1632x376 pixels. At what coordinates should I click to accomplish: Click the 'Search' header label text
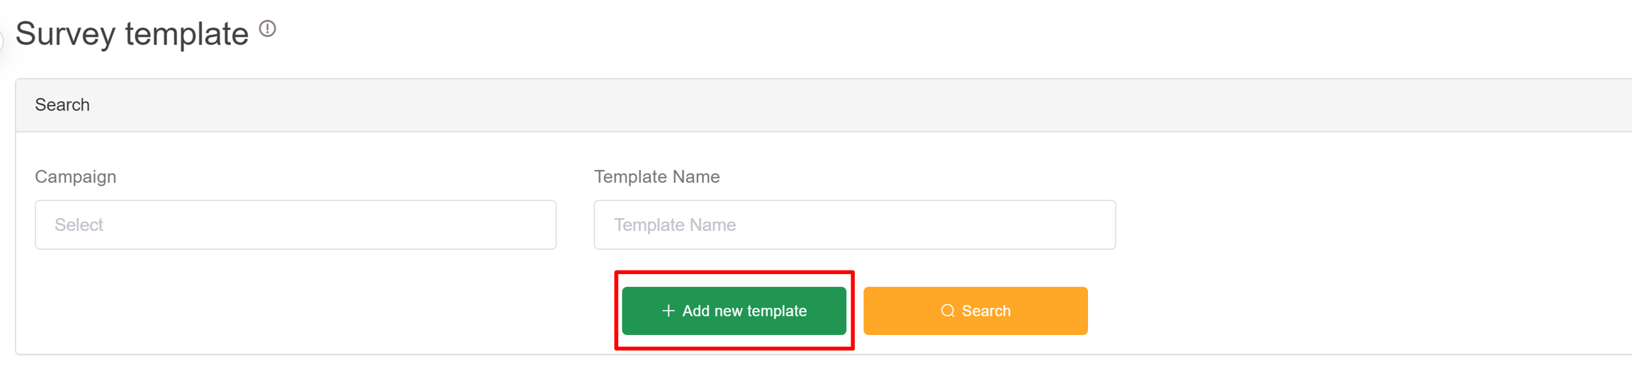coord(62,105)
